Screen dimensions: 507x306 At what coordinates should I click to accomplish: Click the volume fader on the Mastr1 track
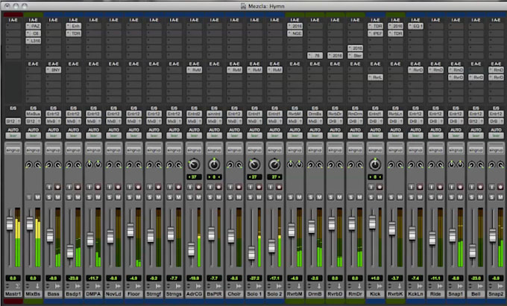pyautogui.click(x=10, y=223)
